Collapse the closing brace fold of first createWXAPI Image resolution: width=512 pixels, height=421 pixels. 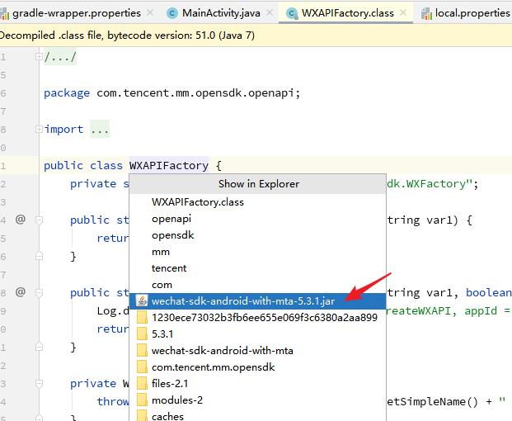click(39, 256)
